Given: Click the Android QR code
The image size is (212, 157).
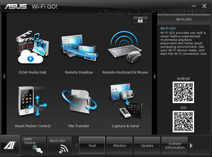Looking at the screenshot, I should pos(183,92).
